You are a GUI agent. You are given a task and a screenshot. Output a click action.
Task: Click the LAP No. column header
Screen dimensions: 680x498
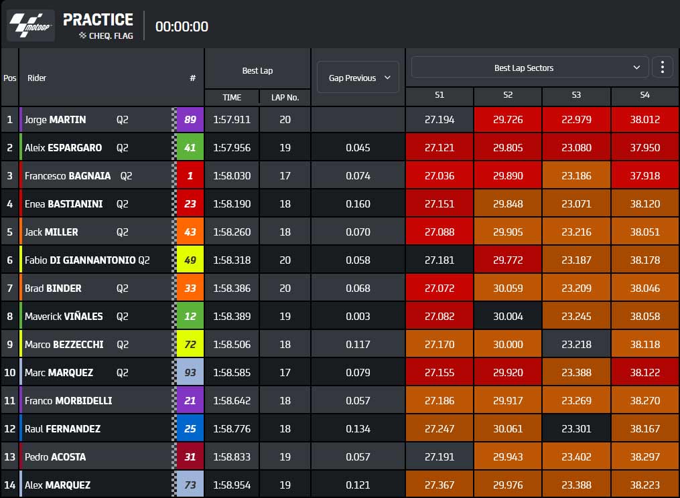pos(285,97)
